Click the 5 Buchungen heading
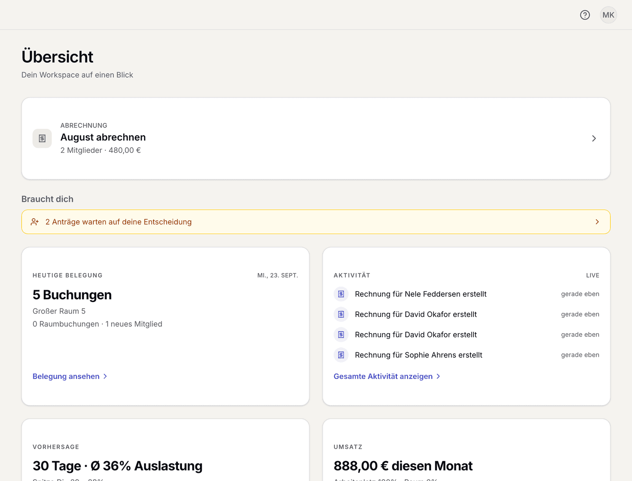 tap(72, 295)
